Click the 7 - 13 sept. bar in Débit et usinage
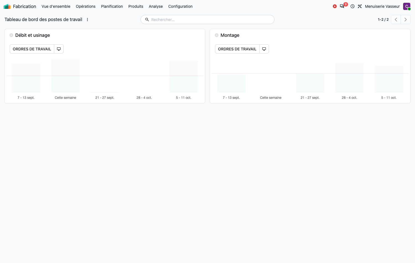Viewport: 415px width, 263px height. 26,78
